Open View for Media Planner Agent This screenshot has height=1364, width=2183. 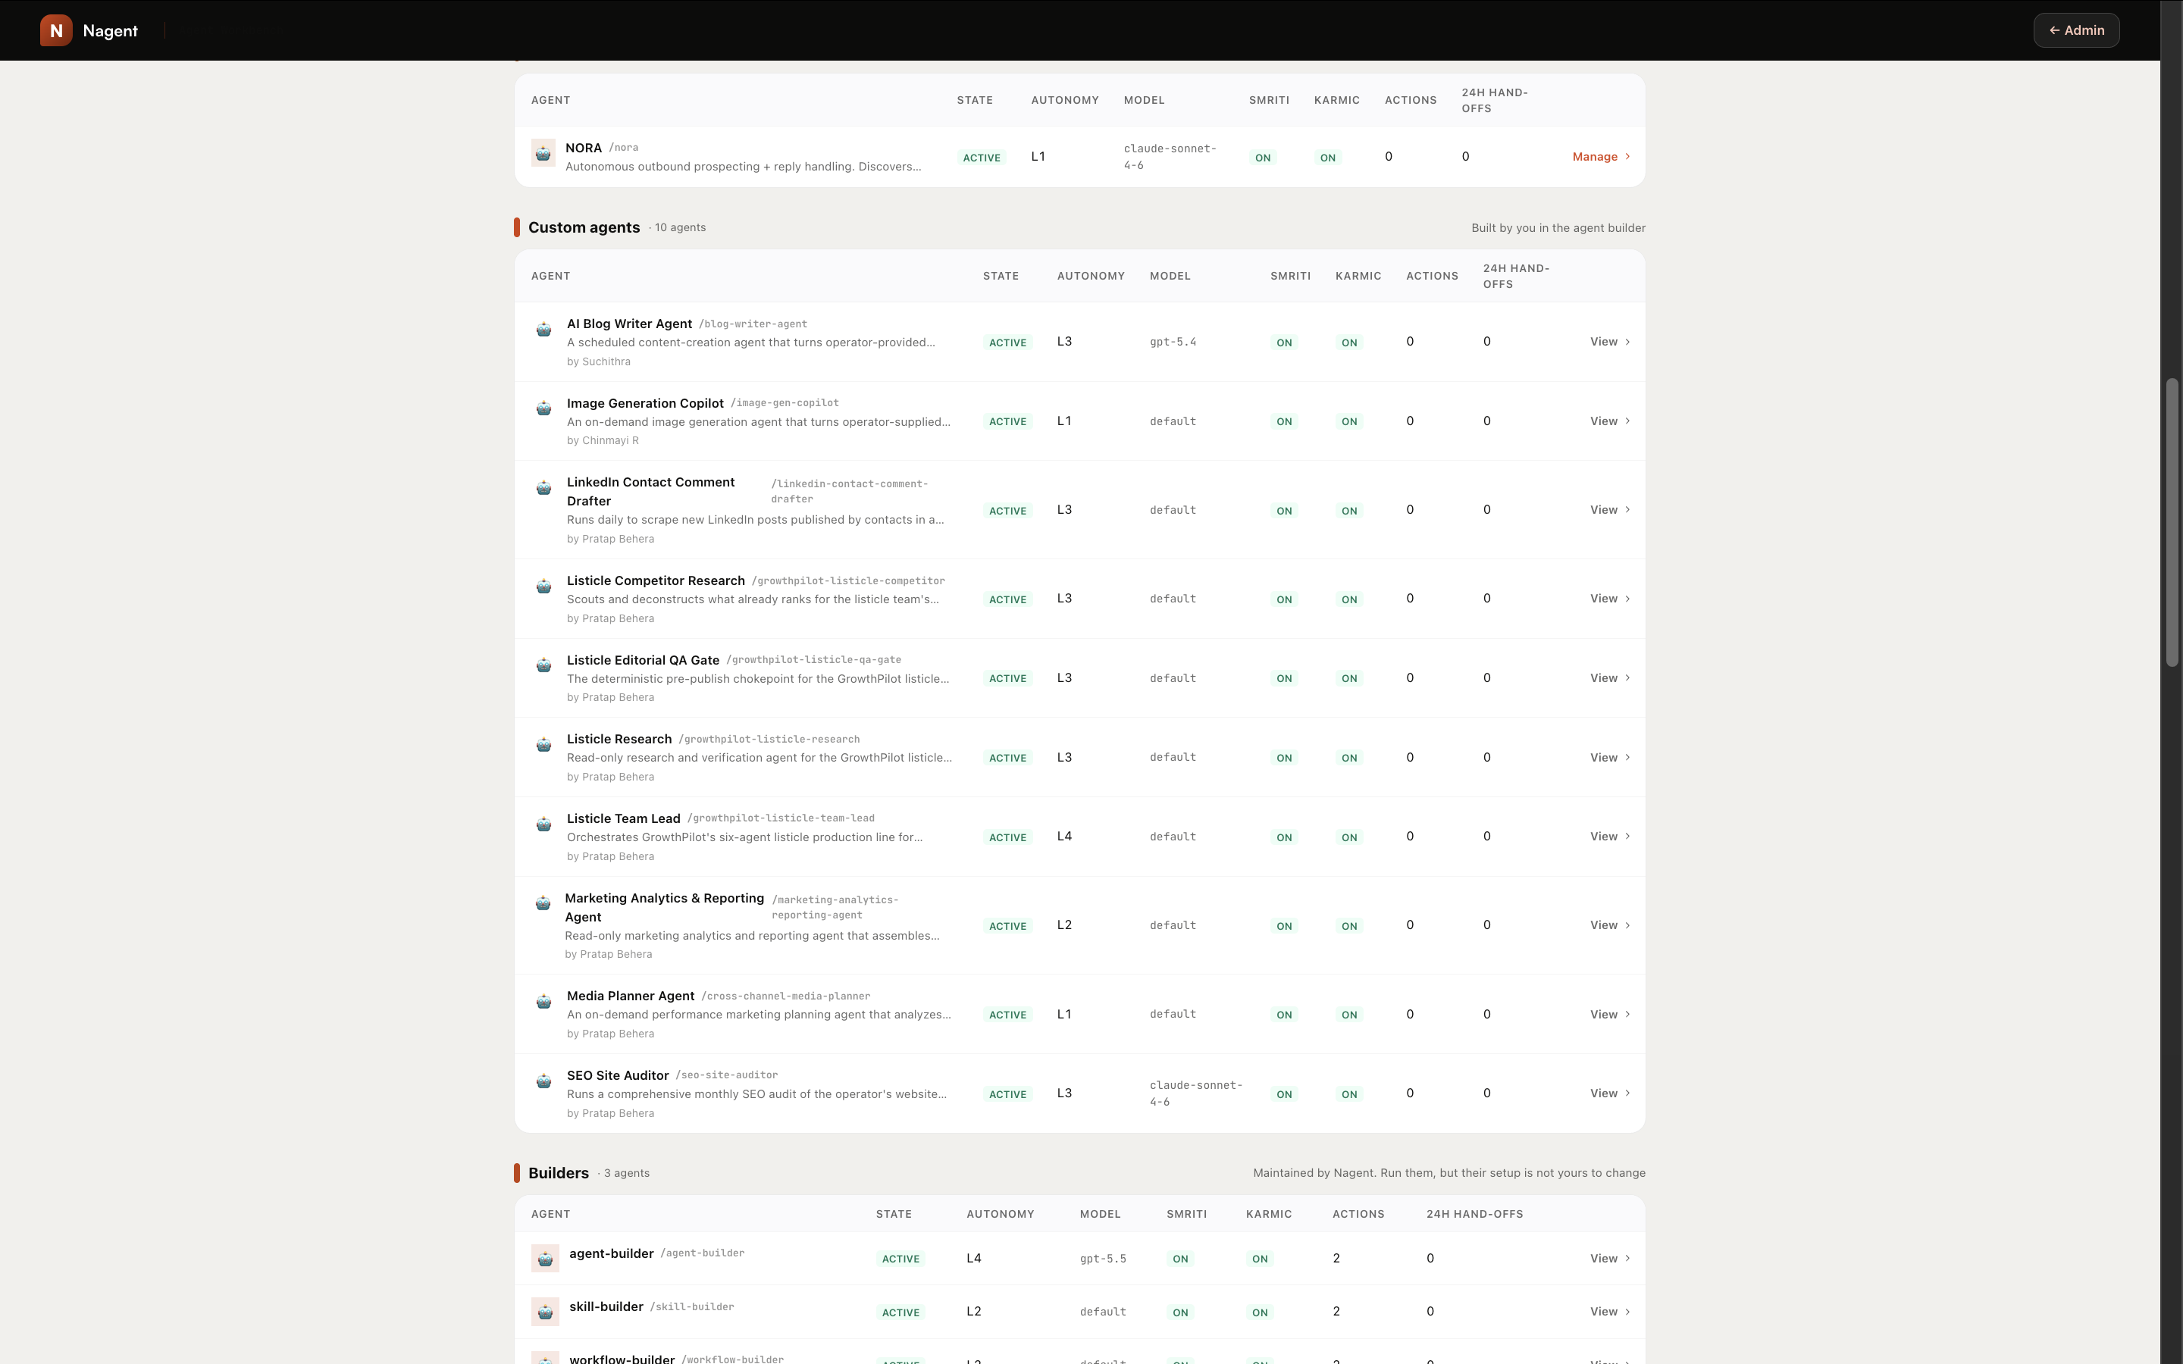point(1610,1015)
